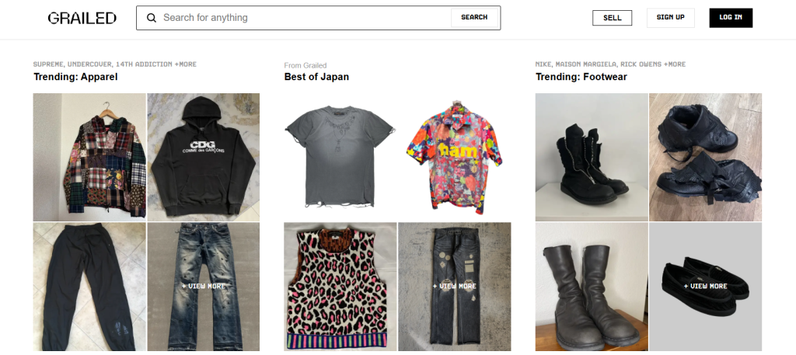View more on the Best of Japan jeans tile
This screenshot has height=355, width=796.
point(454,287)
